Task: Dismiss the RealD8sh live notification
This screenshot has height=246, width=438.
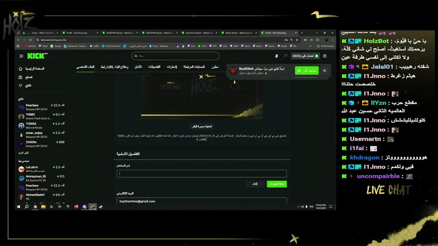Action: click(x=324, y=71)
